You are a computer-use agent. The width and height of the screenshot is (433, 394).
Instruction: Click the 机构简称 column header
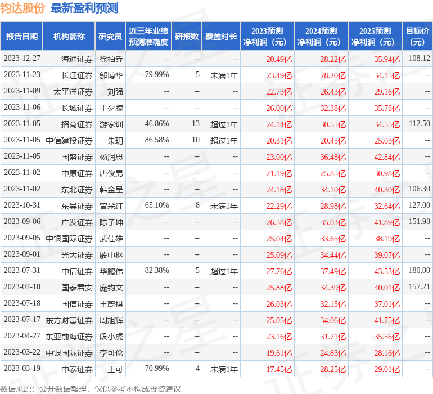[x=69, y=36]
